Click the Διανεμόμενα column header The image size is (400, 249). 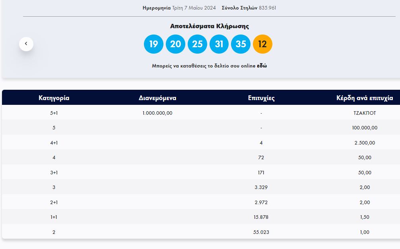(x=157, y=98)
